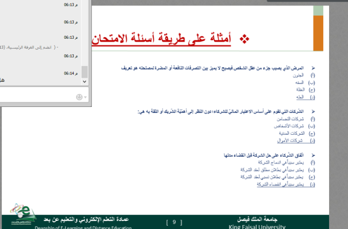Screen dimensions: 348x229
Task: Select answer option 'الغفلة'
Action: (x=300, y=90)
